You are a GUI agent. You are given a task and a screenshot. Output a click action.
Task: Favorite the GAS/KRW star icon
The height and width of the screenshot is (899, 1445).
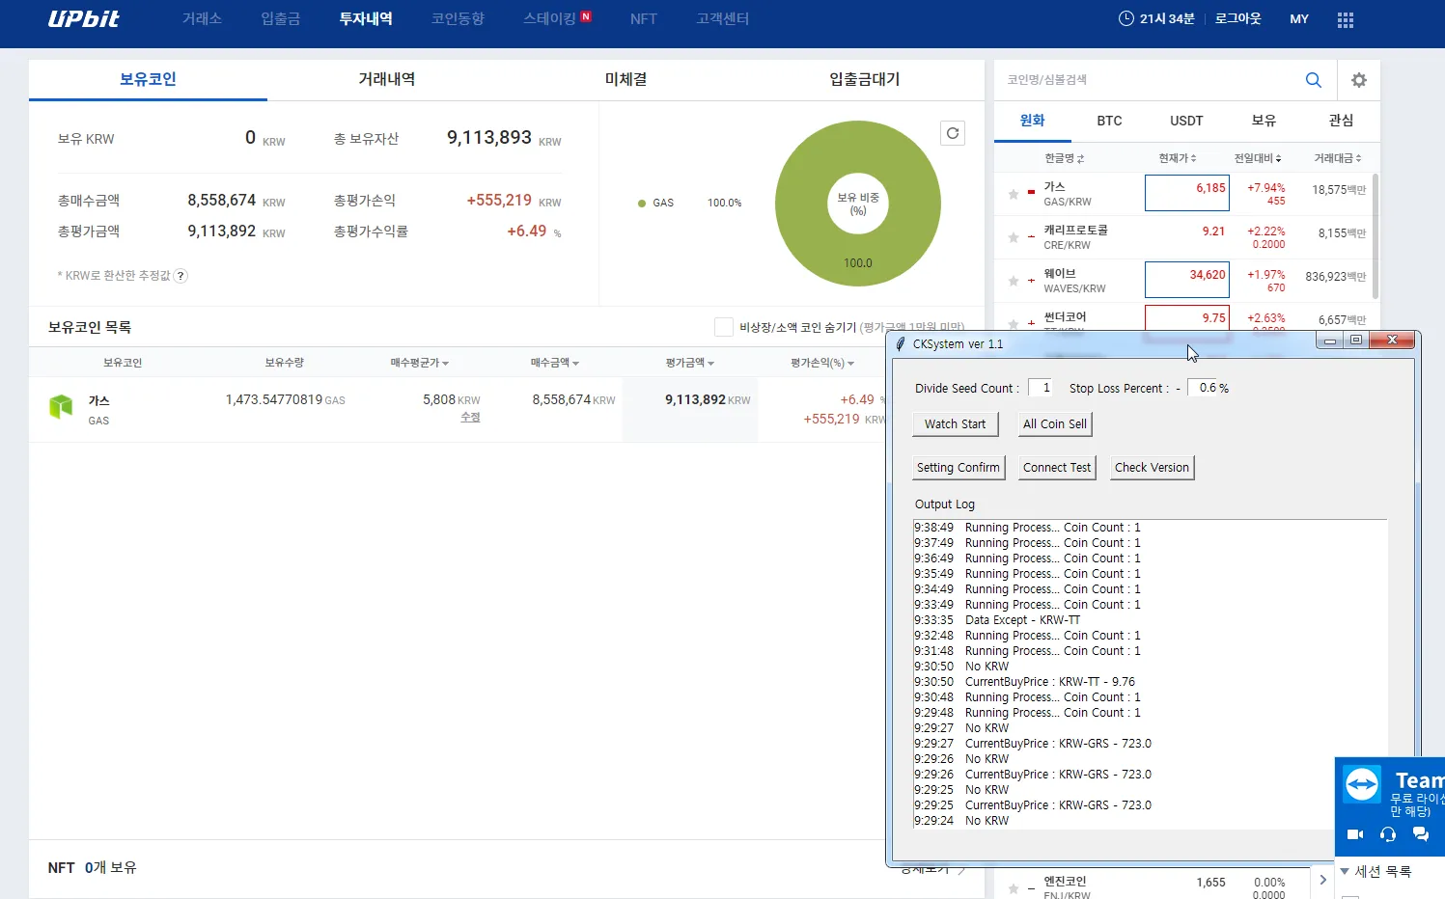coord(1014,194)
